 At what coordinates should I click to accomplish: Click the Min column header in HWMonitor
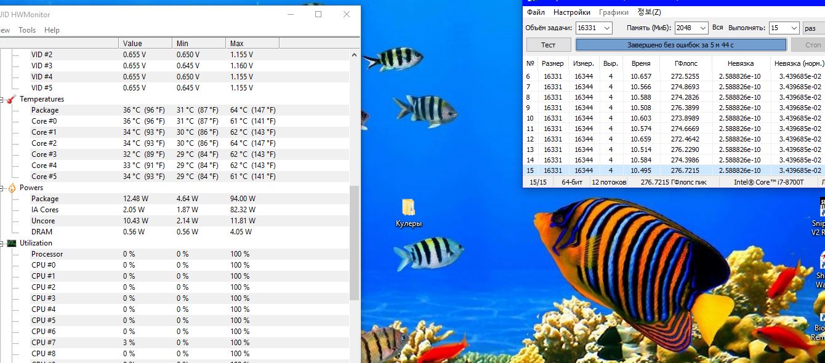199,43
